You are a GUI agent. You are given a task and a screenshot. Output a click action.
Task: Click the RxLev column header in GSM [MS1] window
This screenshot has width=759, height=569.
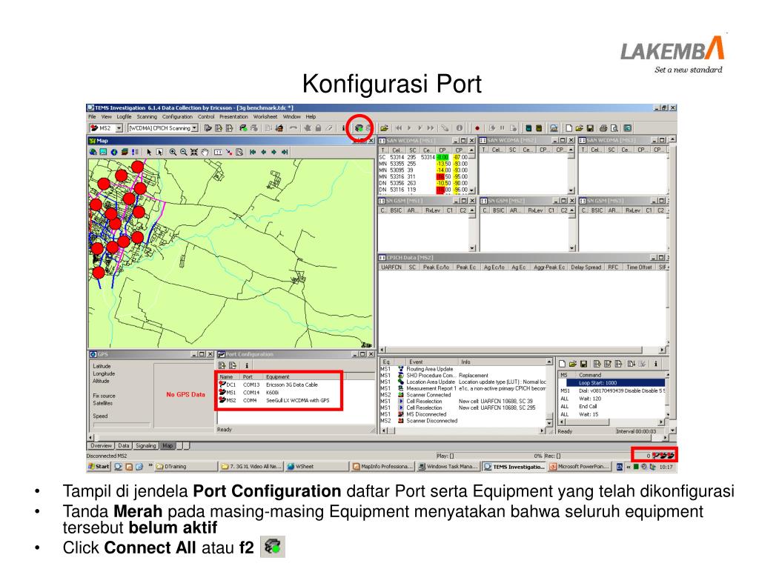pos(433,210)
